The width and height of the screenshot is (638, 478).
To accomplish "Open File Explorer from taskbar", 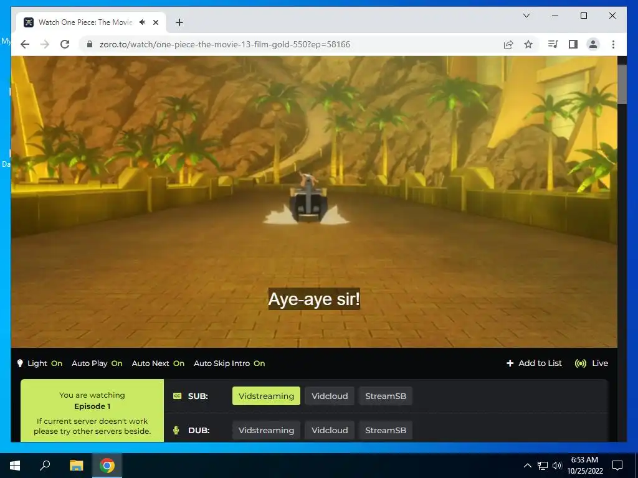I will coord(76,466).
